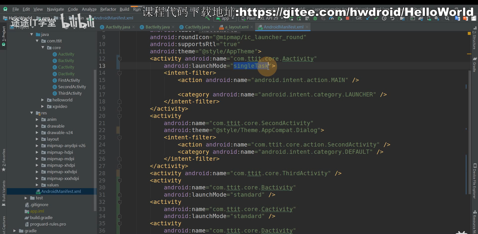Select proguard-rules.pro file

[48, 224]
